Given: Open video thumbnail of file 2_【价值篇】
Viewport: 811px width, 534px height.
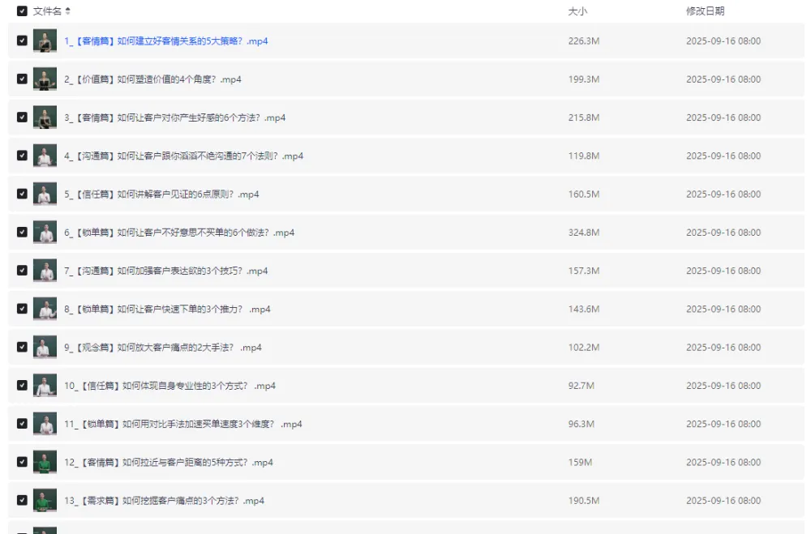Looking at the screenshot, I should tap(45, 79).
